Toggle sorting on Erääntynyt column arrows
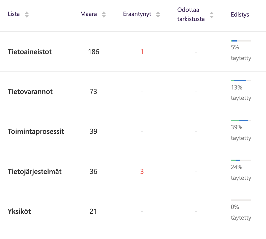 (x=158, y=15)
